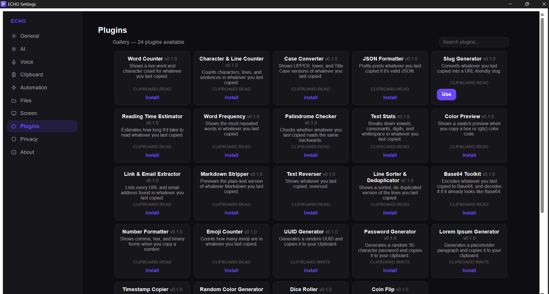Click the General gear icon in the sidebar
This screenshot has height=294, width=549.
coord(14,36)
